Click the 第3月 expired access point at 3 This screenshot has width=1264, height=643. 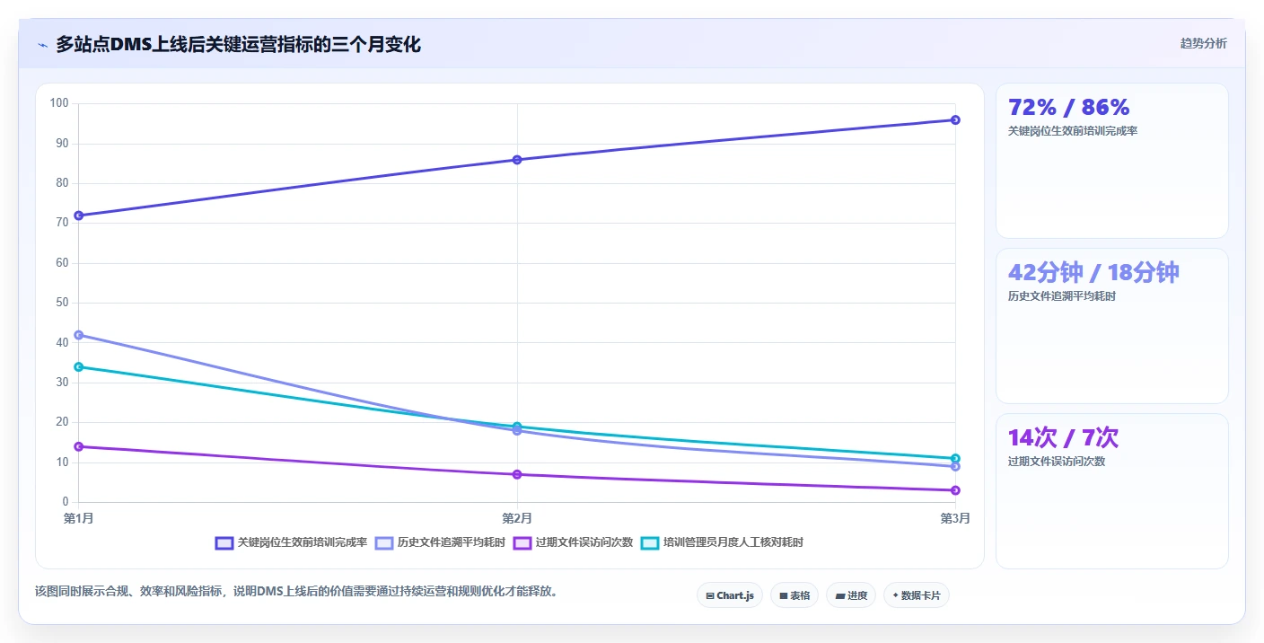(x=955, y=490)
